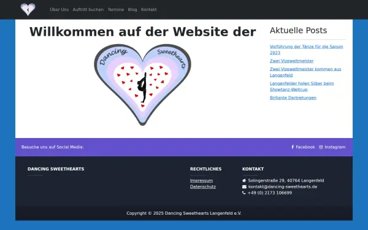The height and width of the screenshot is (230, 368).
Task: Click the Aktuelle Posts heading
Action: coord(298,31)
